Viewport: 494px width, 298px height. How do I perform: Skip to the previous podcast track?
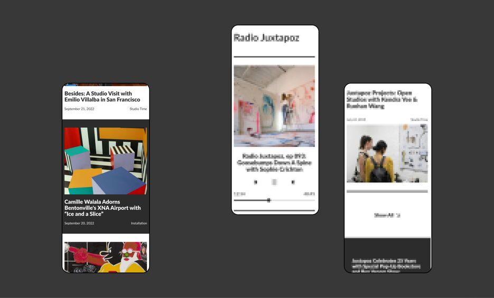[x=256, y=182]
